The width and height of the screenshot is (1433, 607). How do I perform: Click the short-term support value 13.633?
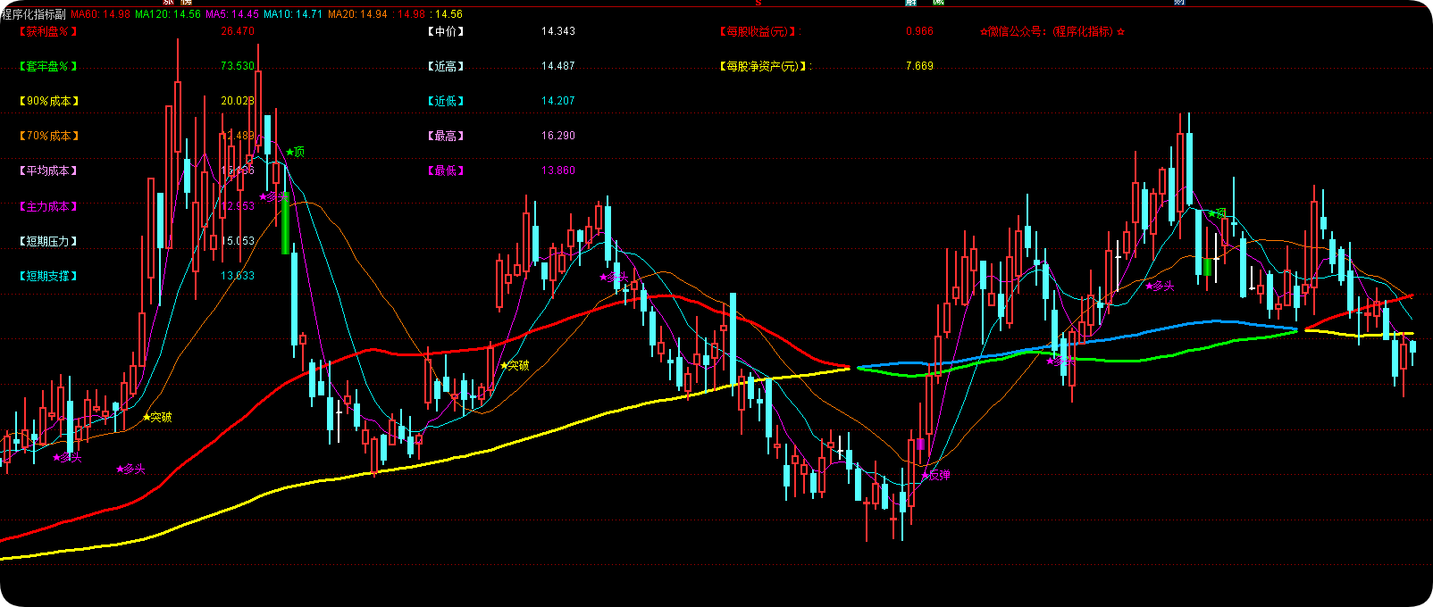tap(238, 276)
